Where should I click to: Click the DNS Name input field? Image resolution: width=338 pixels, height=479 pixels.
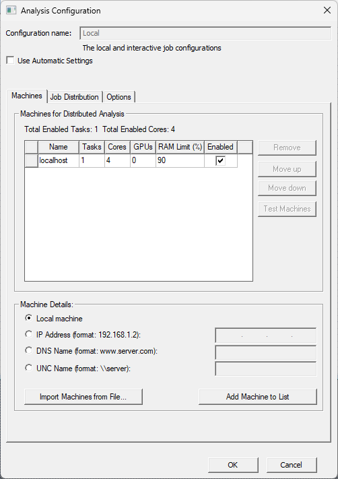point(266,353)
